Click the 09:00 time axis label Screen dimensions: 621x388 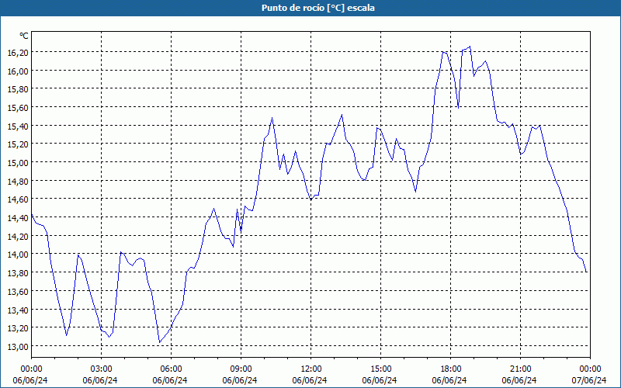pyautogui.click(x=241, y=369)
